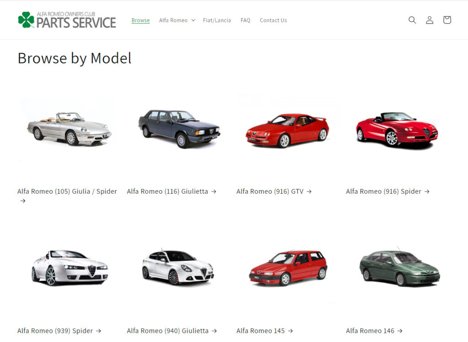Open Alfa Romeo (105) Giulia / Spider
Screen dimensions: 468x342
(67, 191)
